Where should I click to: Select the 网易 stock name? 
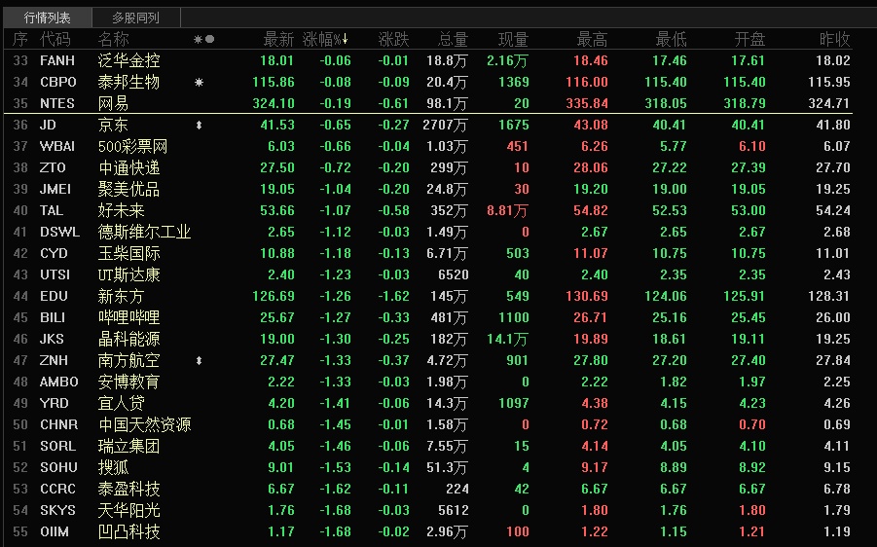tap(113, 103)
